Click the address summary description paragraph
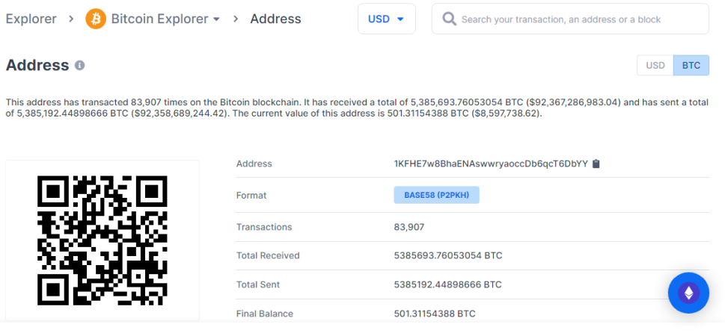The image size is (725, 333). click(x=357, y=108)
